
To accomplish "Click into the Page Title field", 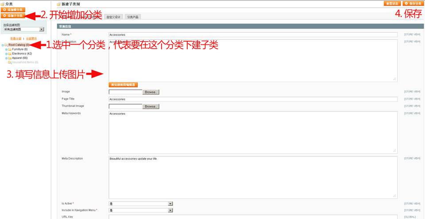I will [x=252, y=99].
